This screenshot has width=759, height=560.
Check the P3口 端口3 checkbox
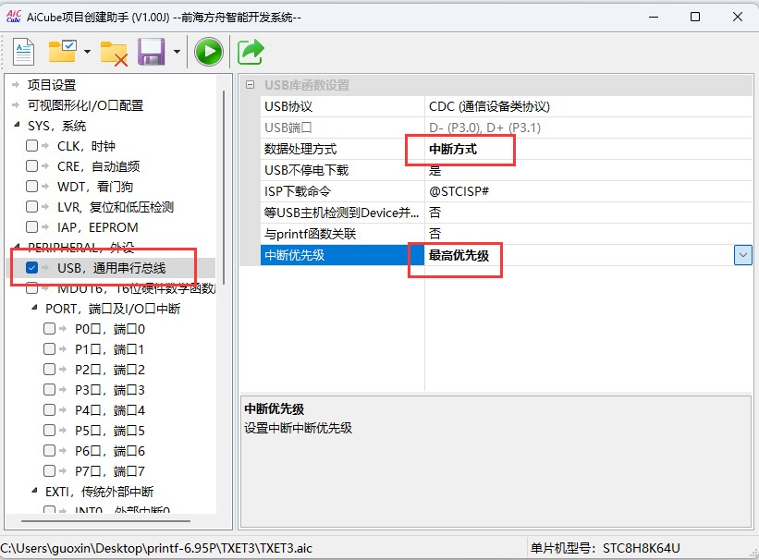click(x=49, y=390)
